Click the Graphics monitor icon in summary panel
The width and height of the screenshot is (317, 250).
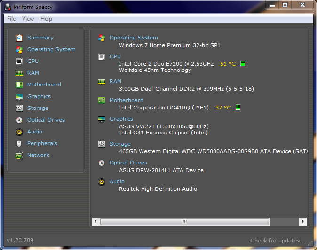tap(102, 119)
